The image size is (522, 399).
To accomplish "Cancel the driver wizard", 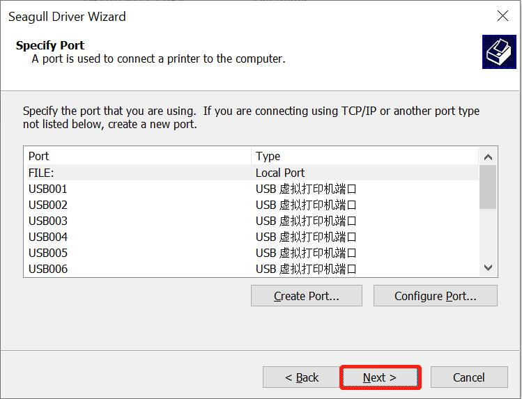I will click(469, 377).
